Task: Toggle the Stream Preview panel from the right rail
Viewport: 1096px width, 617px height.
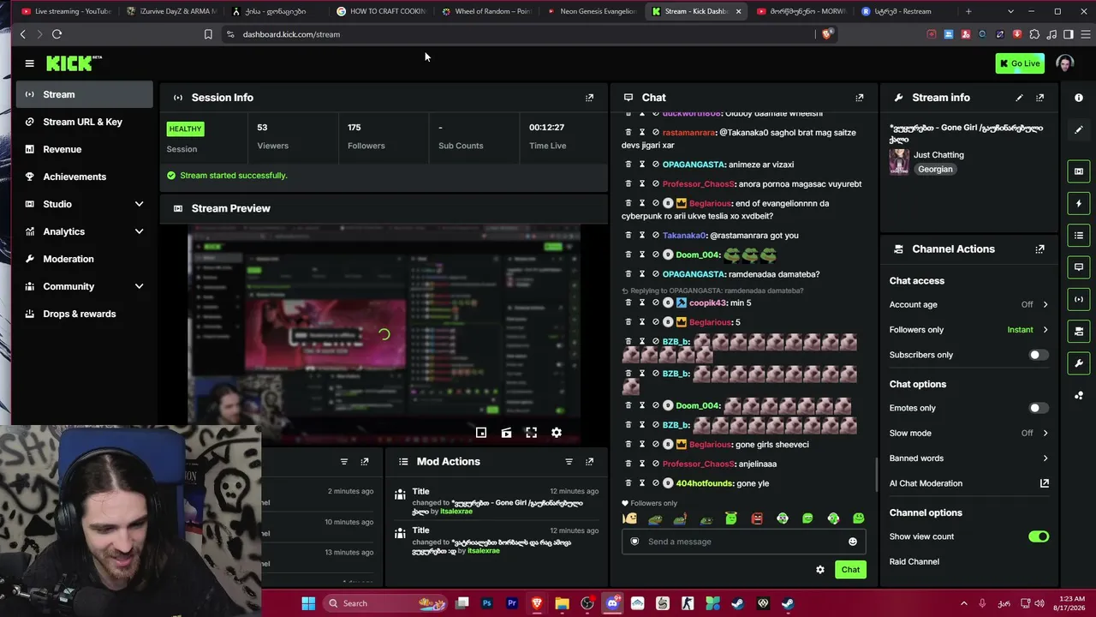Action: (1079, 171)
